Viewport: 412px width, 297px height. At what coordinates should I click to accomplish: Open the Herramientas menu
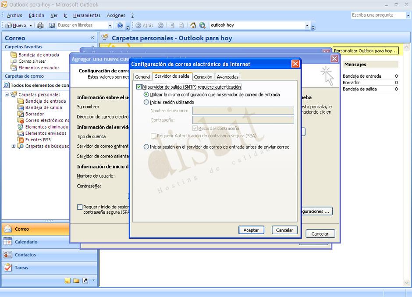pyautogui.click(x=87, y=14)
